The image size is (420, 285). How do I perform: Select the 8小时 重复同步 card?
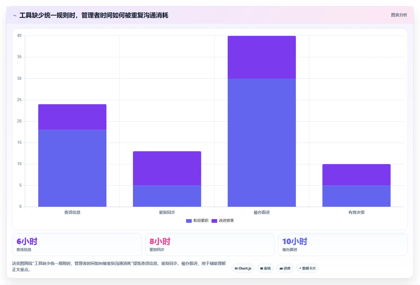[210, 244]
